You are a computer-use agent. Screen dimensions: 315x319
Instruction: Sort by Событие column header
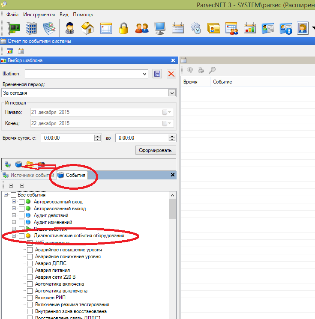point(263,82)
